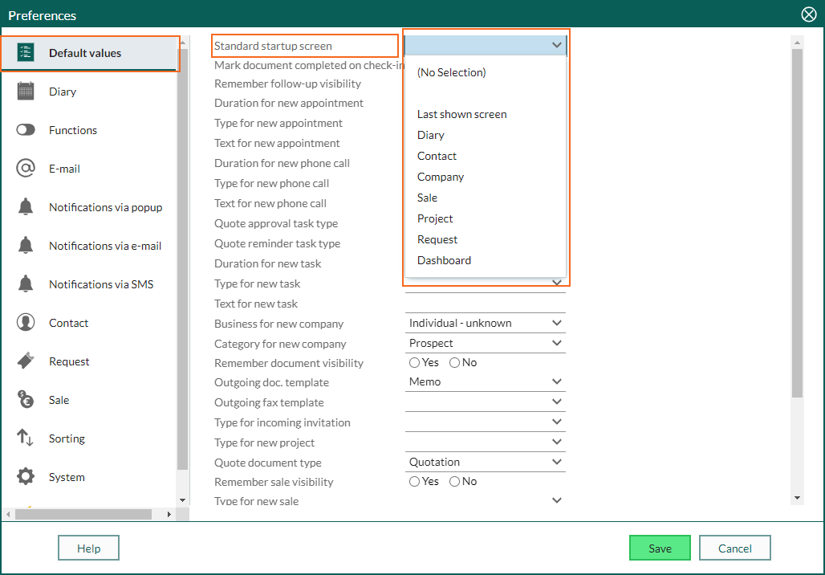Click the Sorting arrows icon

click(x=25, y=438)
